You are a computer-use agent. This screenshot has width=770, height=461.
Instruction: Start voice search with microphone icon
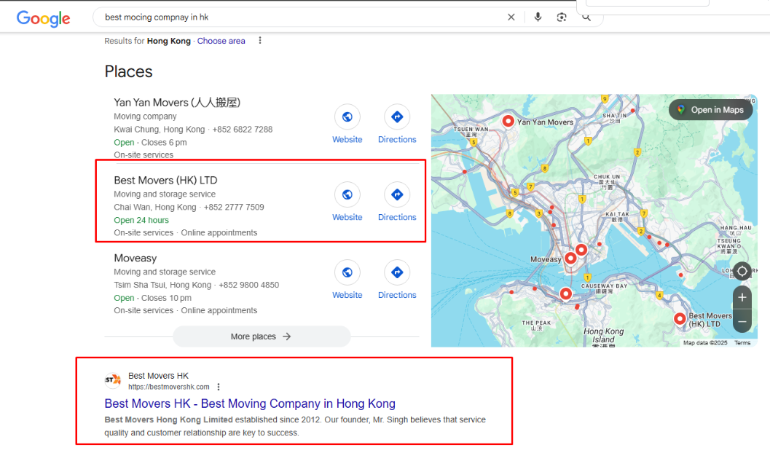point(538,17)
